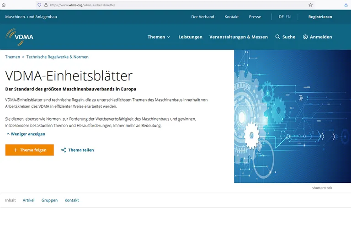Collapse text with Weniger anzeigen
This screenshot has width=351, height=234.
[26, 134]
